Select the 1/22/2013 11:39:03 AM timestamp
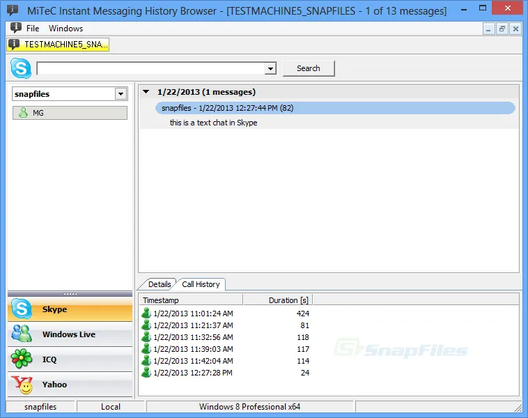The width and height of the screenshot is (528, 418). tap(193, 348)
